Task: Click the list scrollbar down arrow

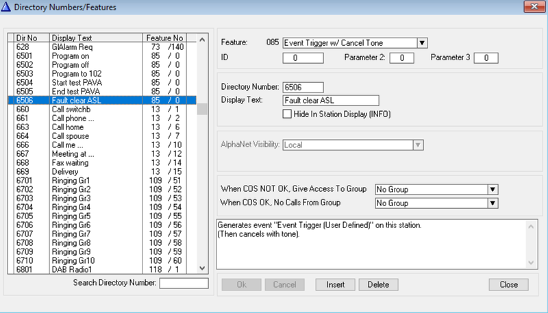Action: [x=202, y=268]
